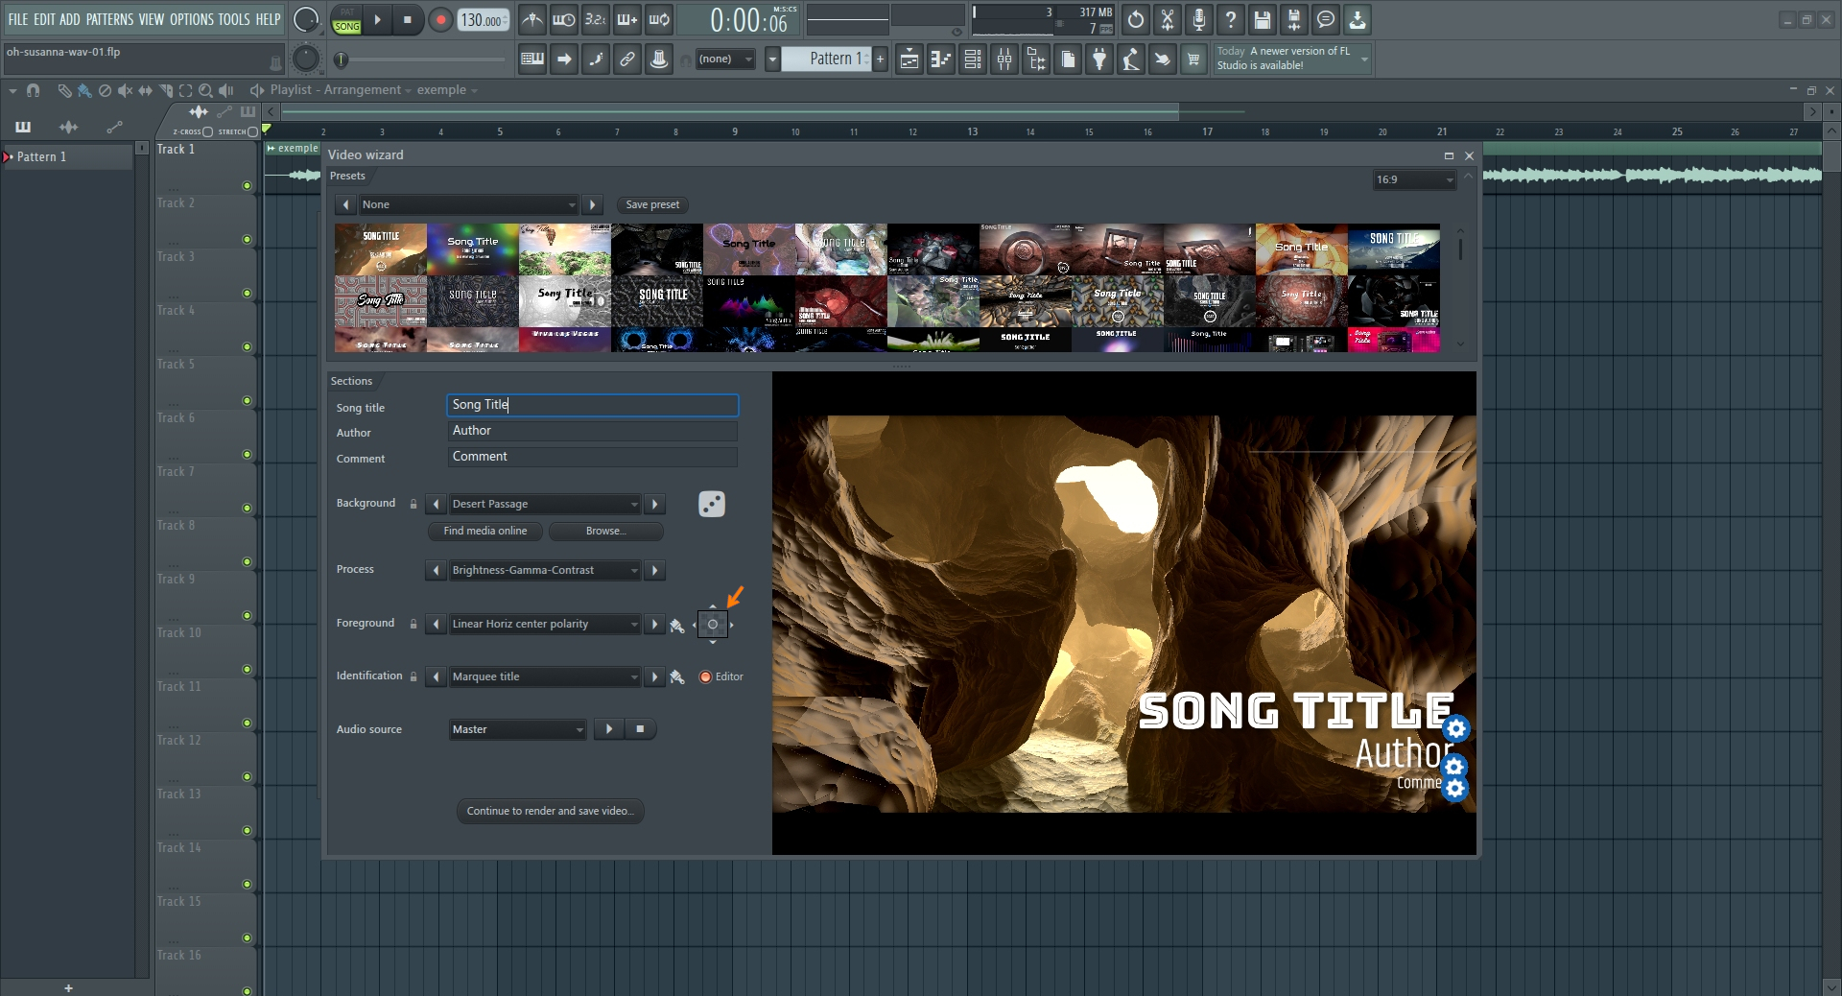Open the Mixer view icon
The height and width of the screenshot is (996, 1842).
tap(1004, 59)
